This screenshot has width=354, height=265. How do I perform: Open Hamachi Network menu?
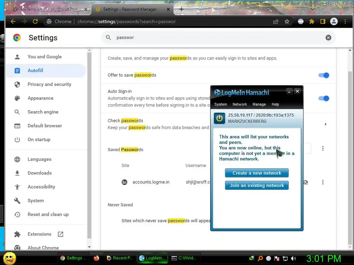240,104
